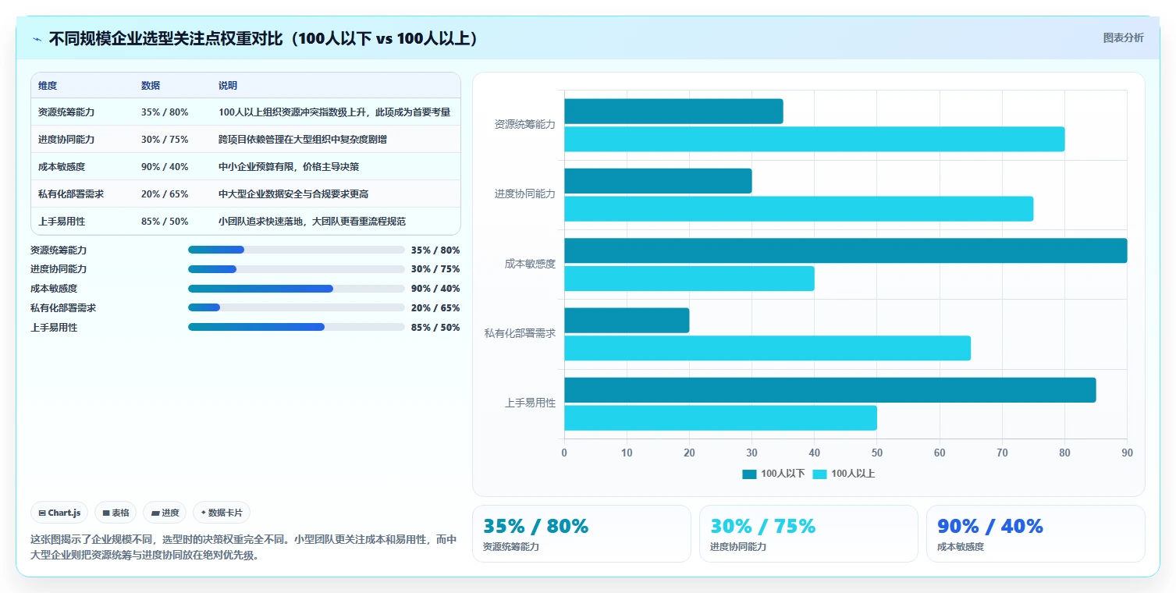Screen dimensions: 1176x593
Task: Open the 90% / 40% 成本敏感度 data card
Action: [x=1036, y=534]
